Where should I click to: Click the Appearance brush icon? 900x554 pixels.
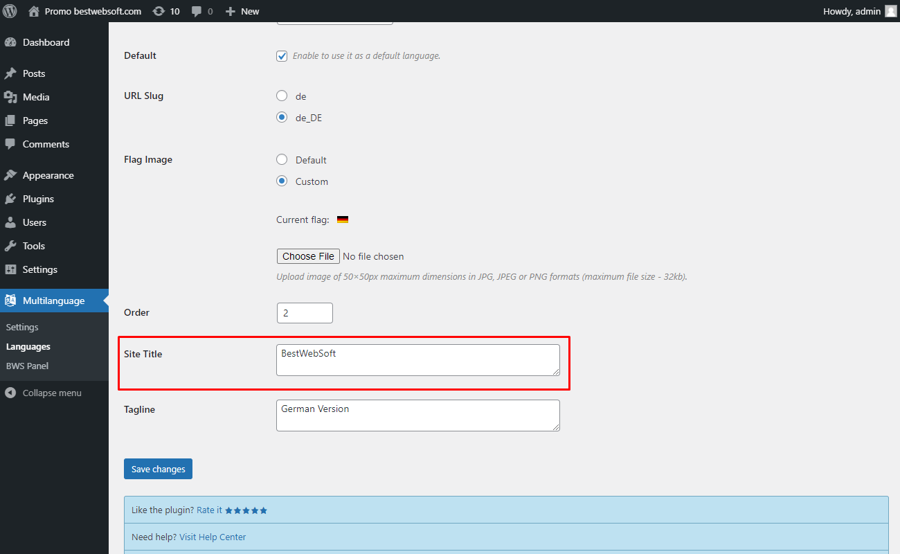tap(10, 175)
